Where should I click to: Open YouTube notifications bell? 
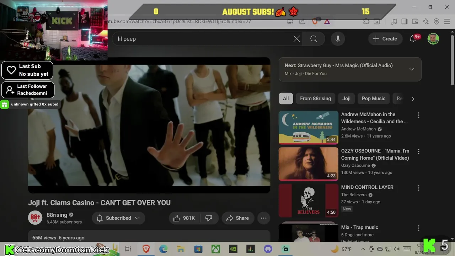click(413, 39)
